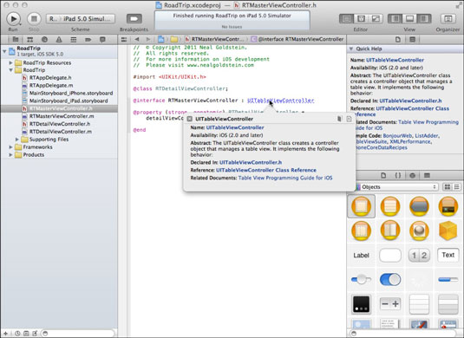Run the RoadTrip project
Viewport: 464px width, 338px height.
[13, 19]
